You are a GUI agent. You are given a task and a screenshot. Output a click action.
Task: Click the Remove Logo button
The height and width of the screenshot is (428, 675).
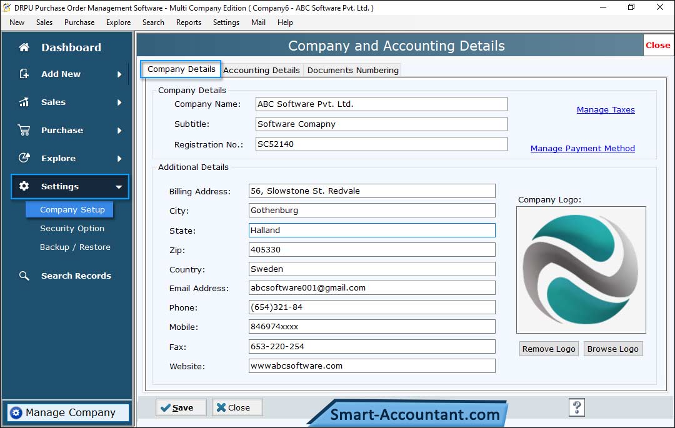tap(549, 349)
